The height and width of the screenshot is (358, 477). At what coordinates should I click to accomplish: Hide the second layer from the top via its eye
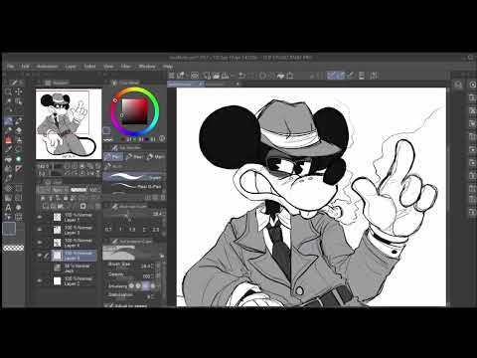(40, 230)
